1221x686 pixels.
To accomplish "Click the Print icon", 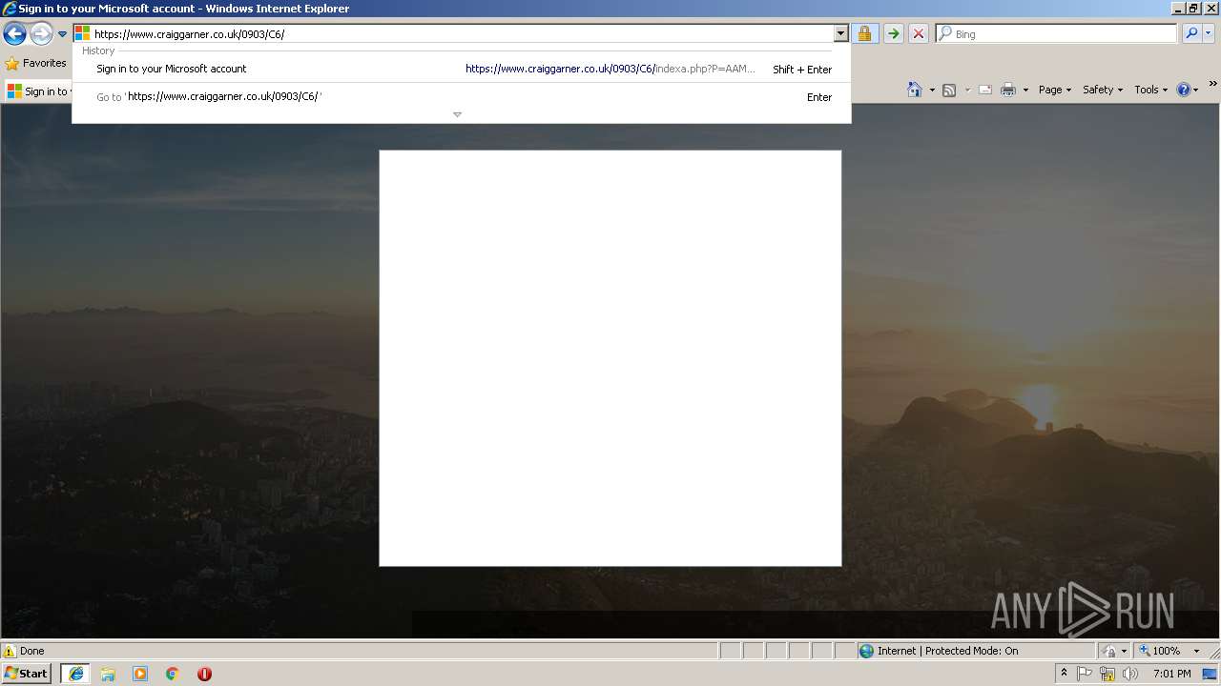I will point(1007,90).
